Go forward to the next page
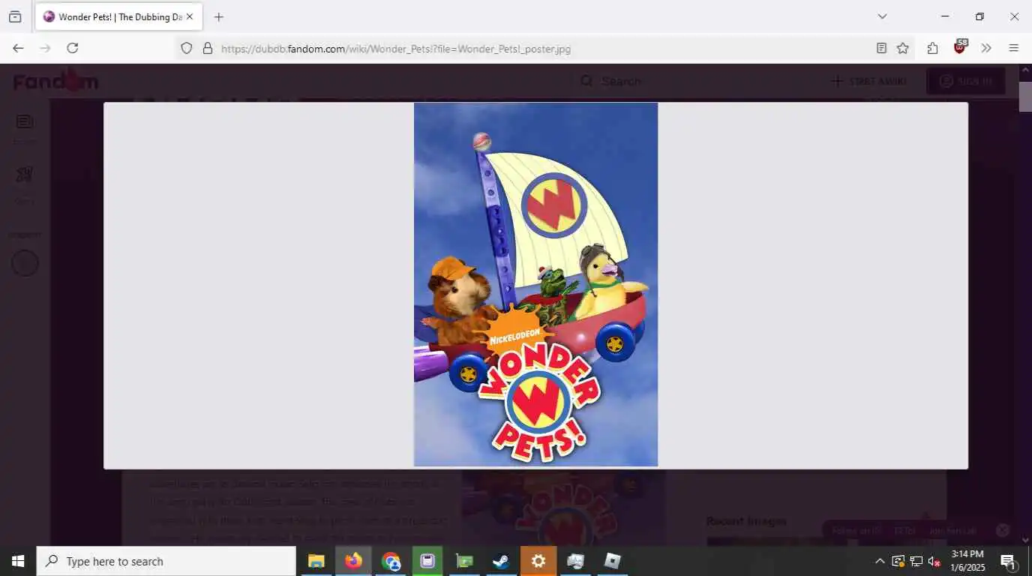This screenshot has width=1032, height=576. (45, 48)
